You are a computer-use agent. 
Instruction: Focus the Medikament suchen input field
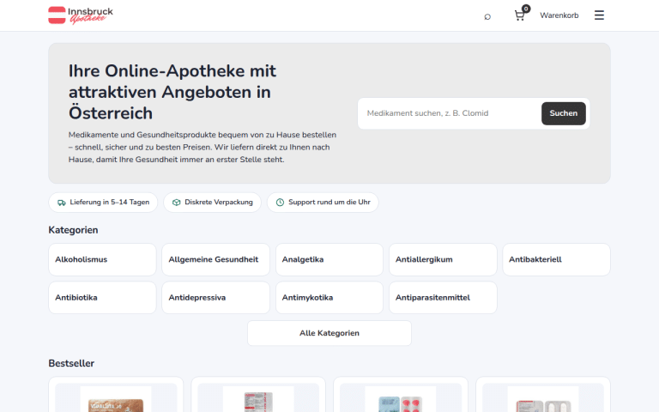click(x=450, y=113)
